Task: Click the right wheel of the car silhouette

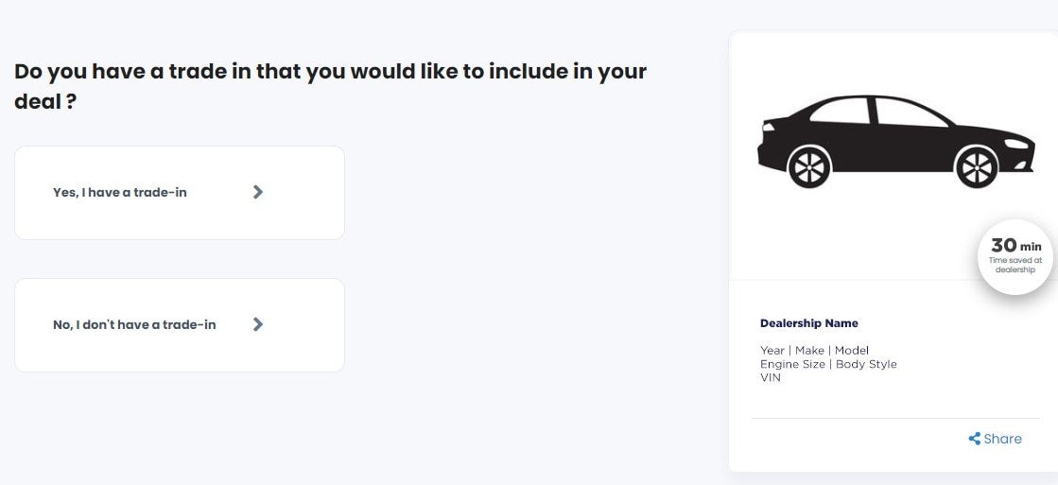Action: [978, 167]
